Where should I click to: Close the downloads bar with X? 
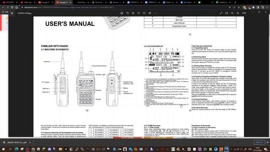point(267,142)
